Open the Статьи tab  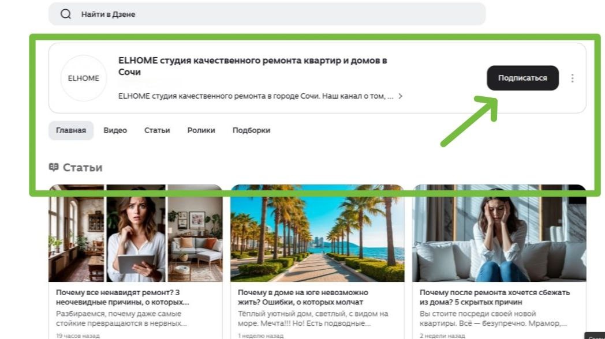tap(157, 130)
